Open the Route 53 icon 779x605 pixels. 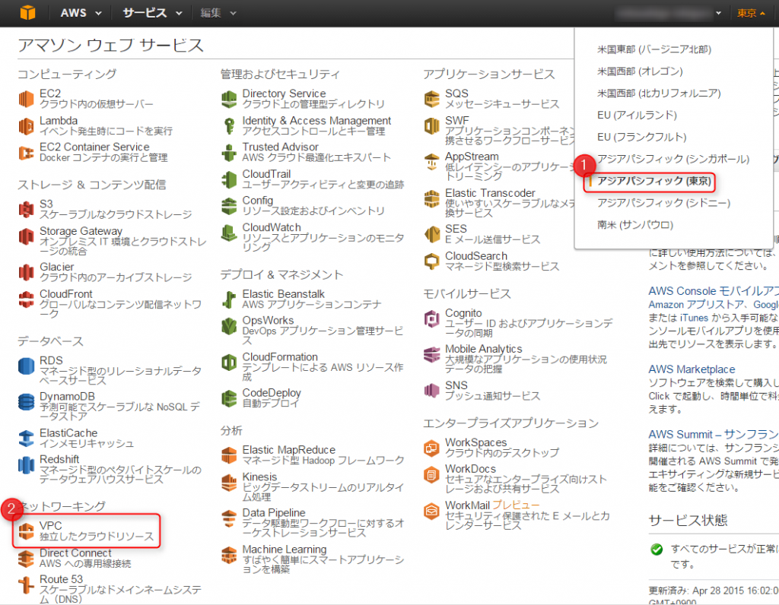coord(26,585)
